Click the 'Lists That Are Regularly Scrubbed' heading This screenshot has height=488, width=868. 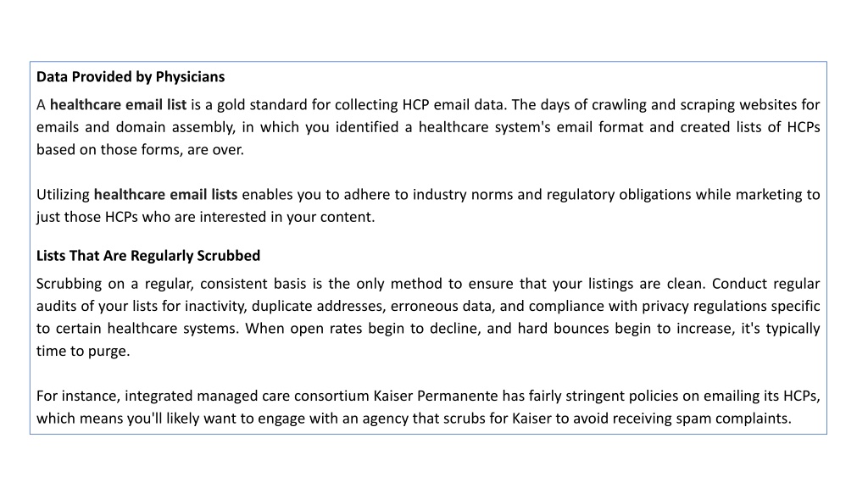[x=148, y=256]
